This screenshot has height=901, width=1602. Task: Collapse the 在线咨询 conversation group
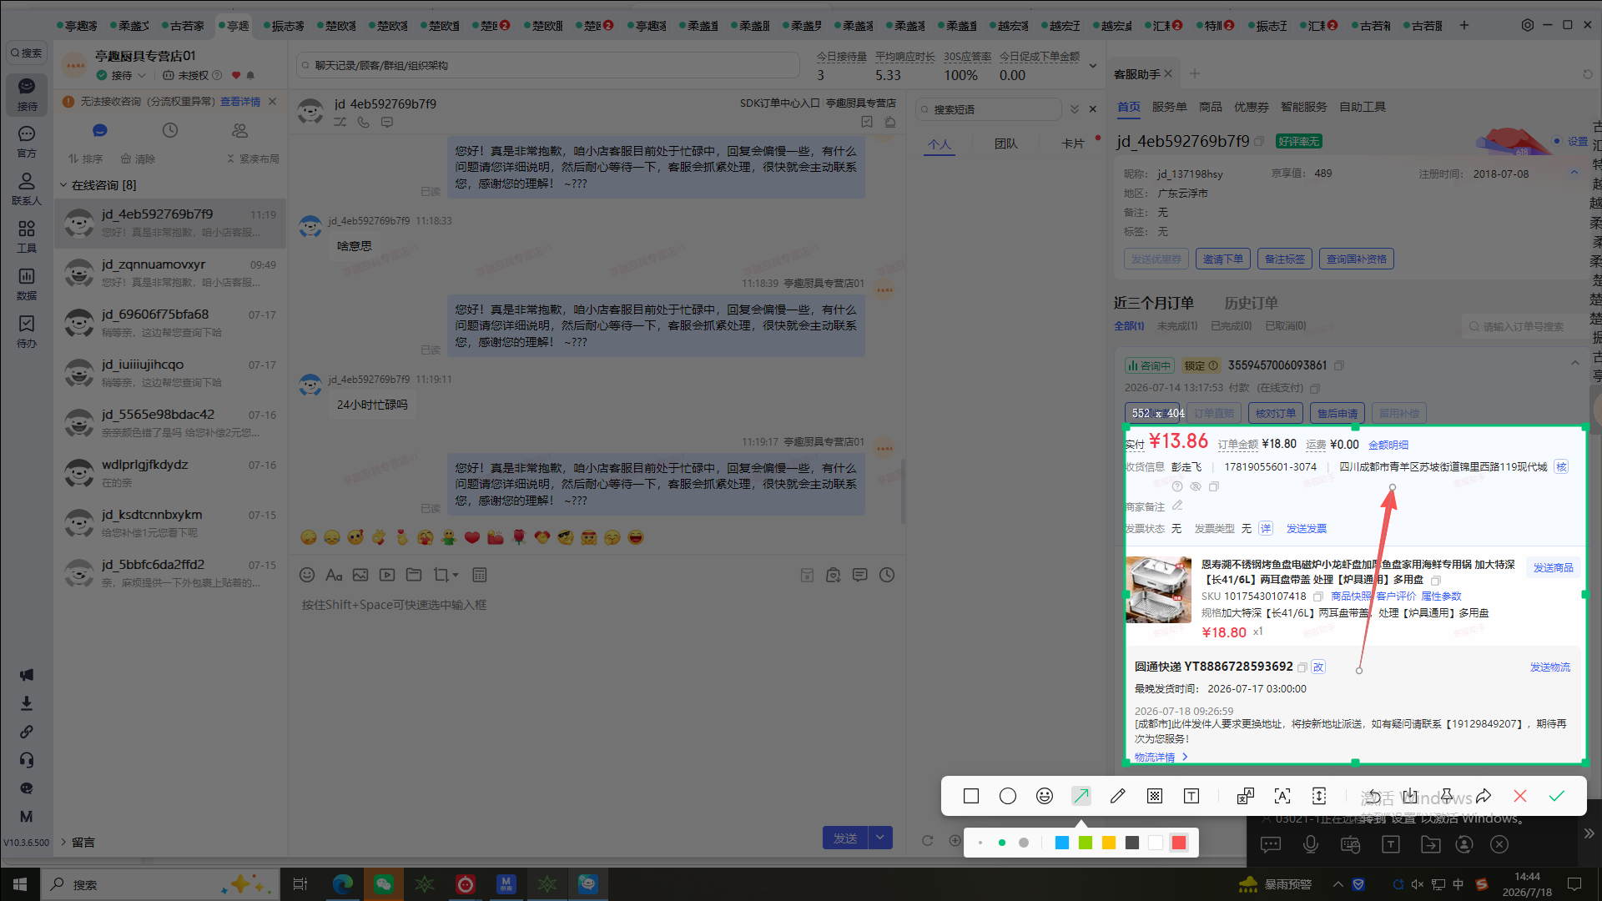pyautogui.click(x=63, y=185)
